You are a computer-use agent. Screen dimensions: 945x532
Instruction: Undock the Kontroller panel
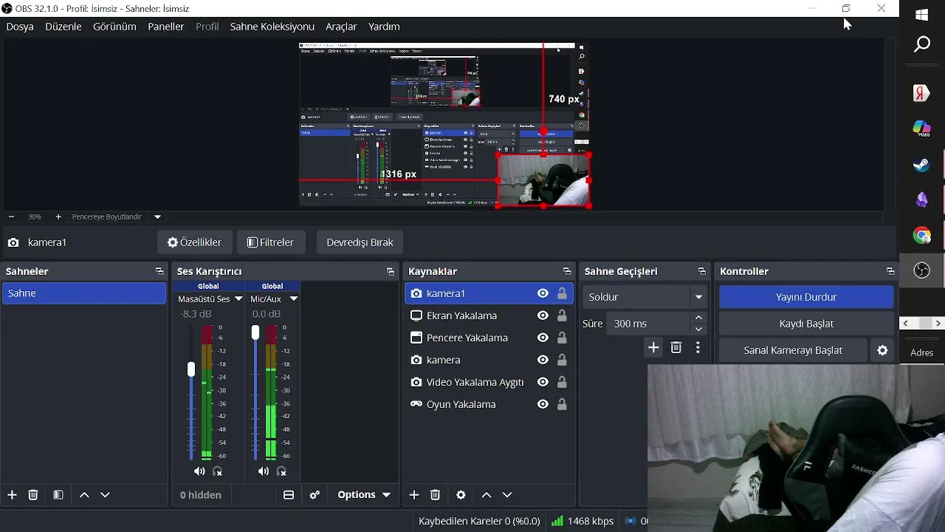890,272
